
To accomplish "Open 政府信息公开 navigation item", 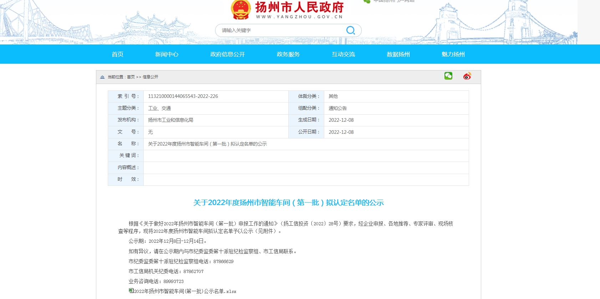I will click(228, 54).
